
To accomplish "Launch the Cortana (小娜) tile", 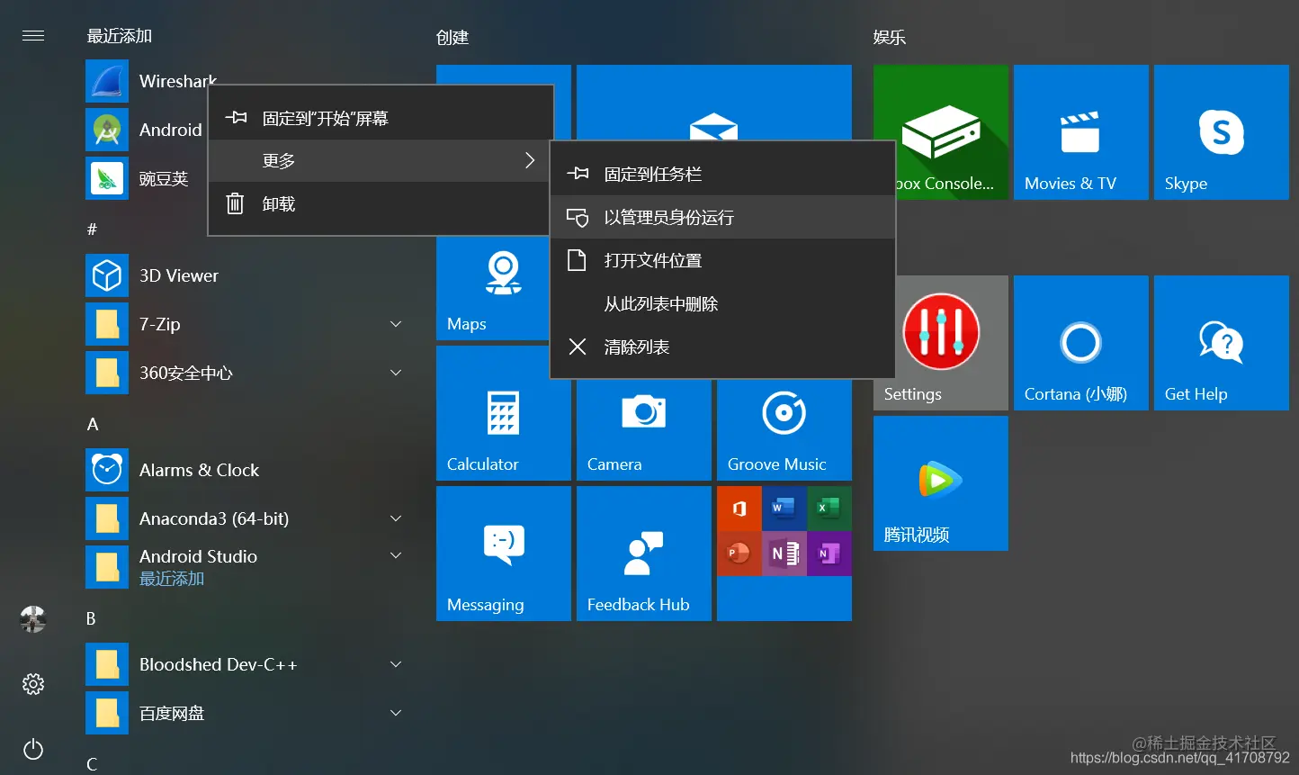I will 1081,343.
